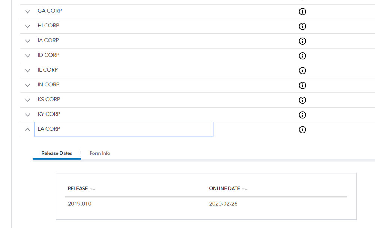Select the IN CORP row label
375x228 pixels.
48,85
